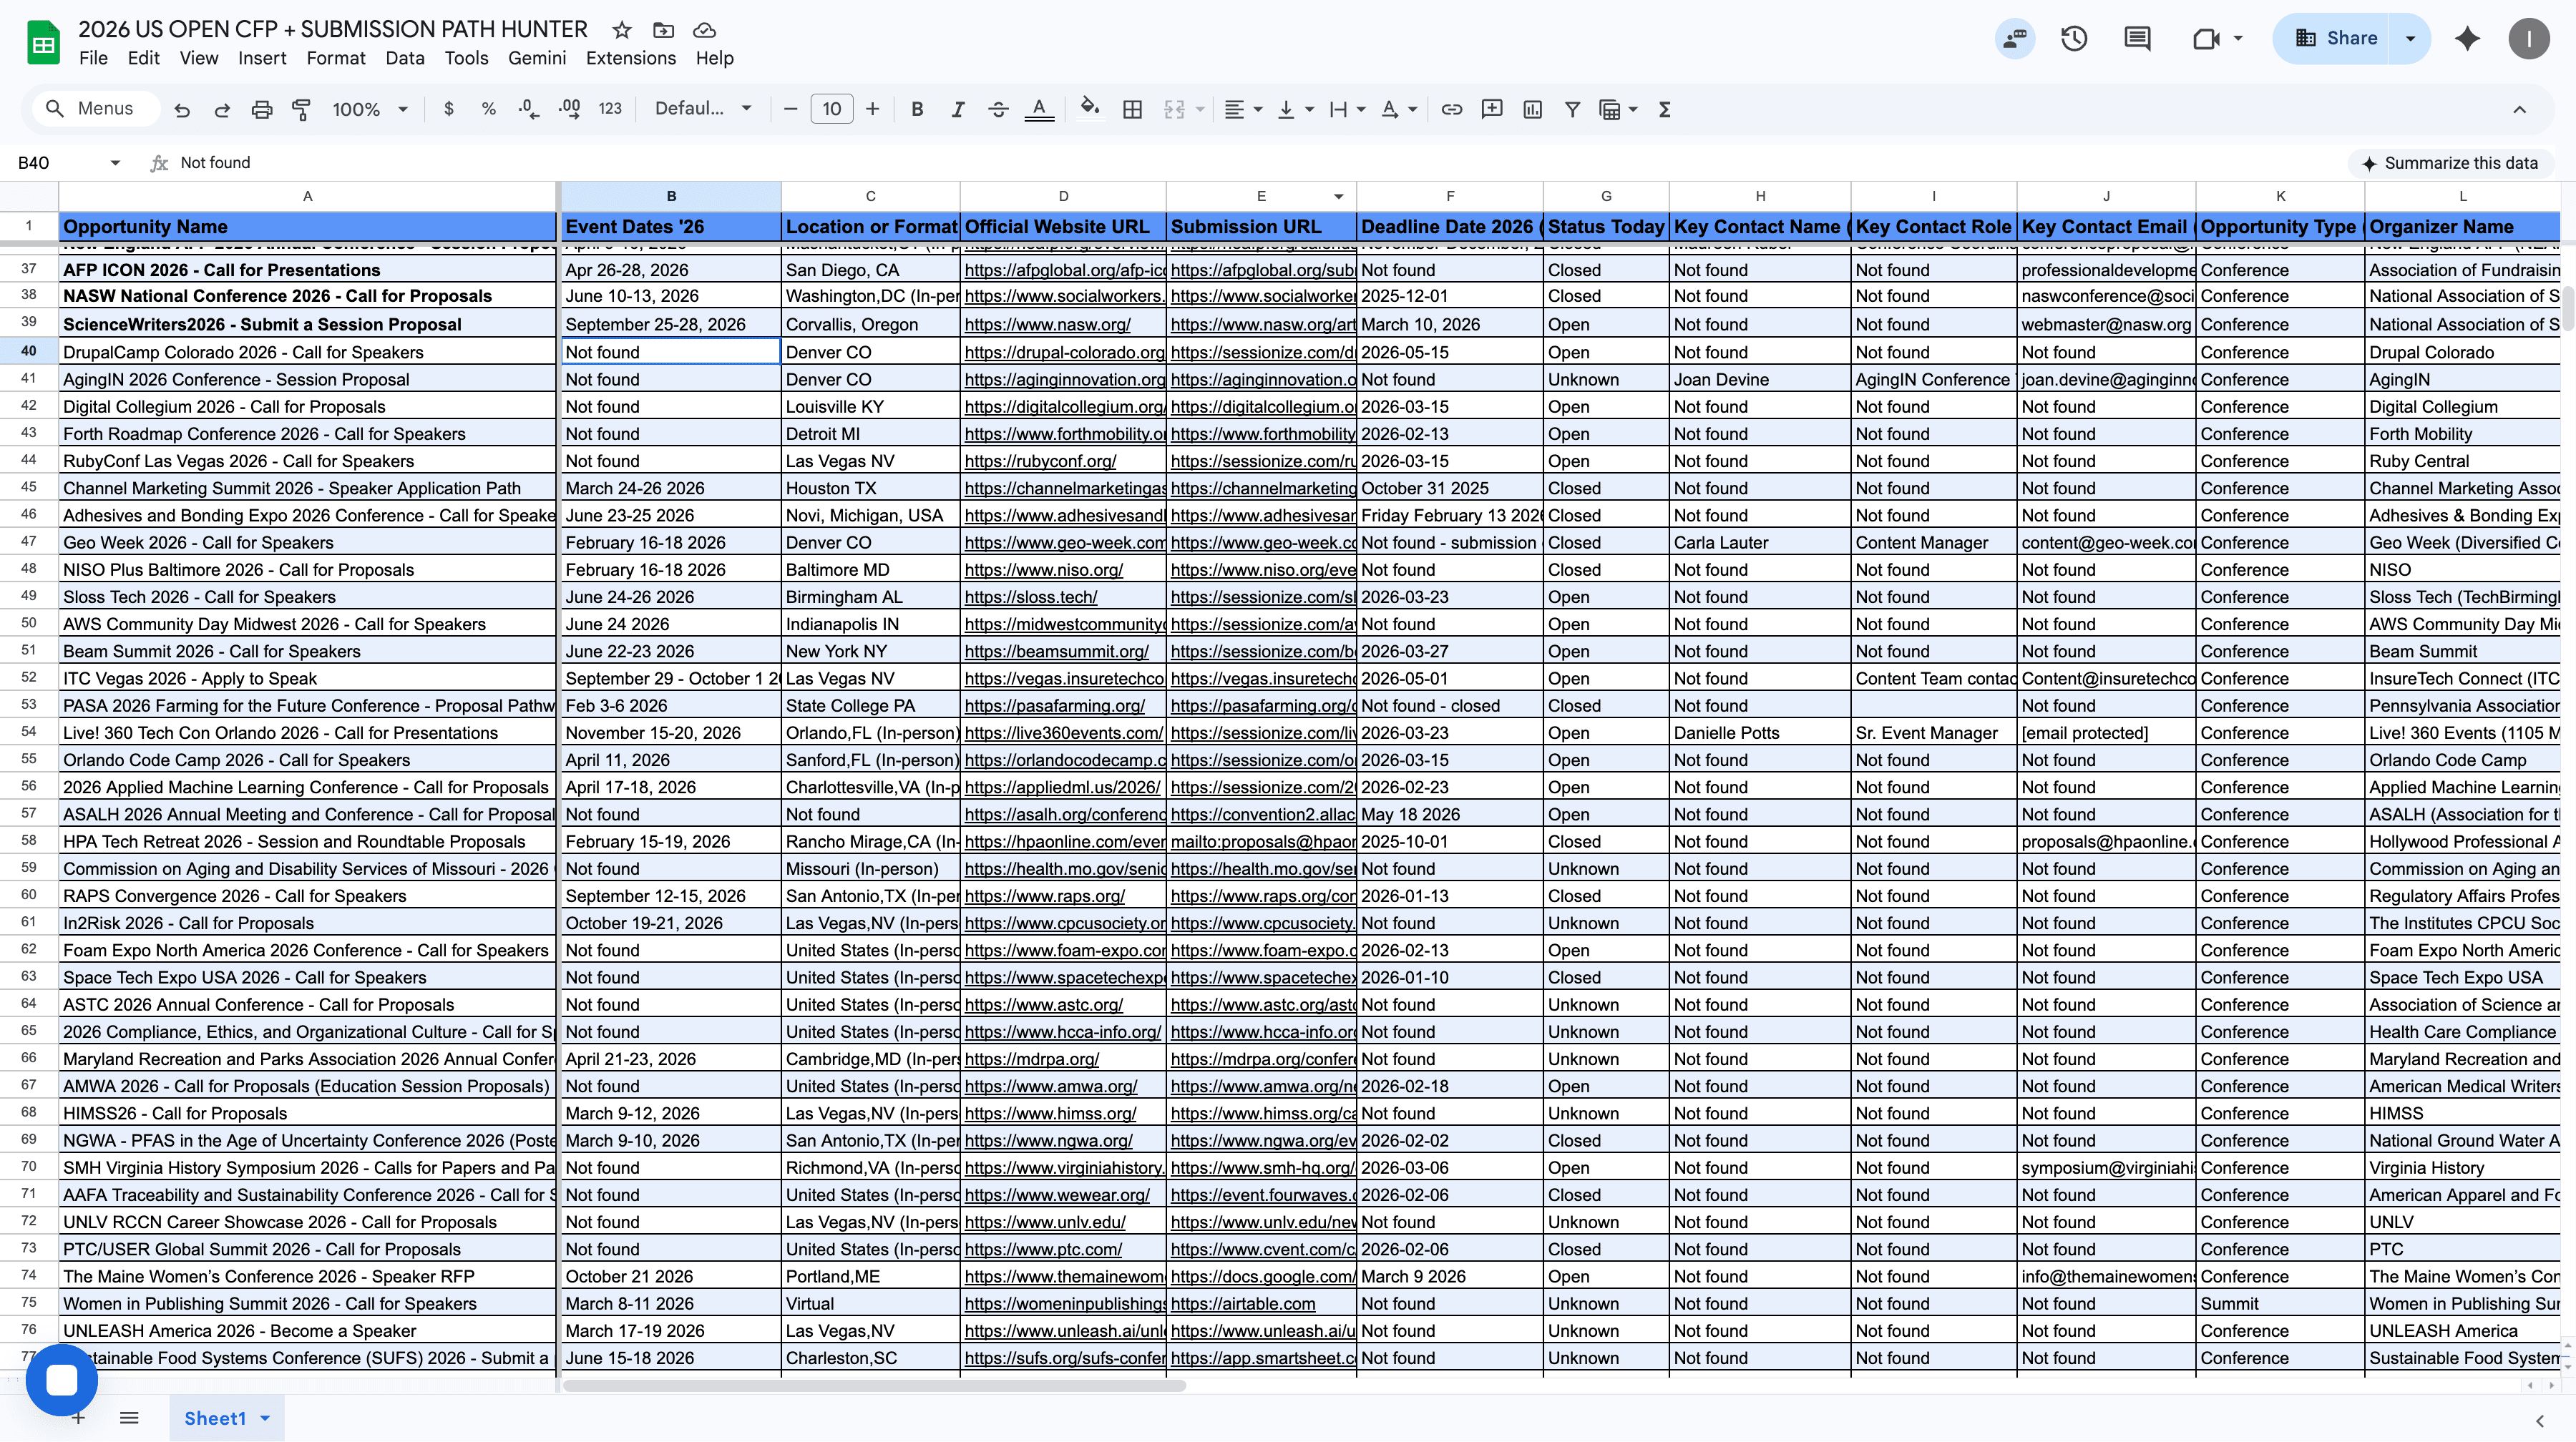This screenshot has height=1442, width=2576.
Task: Open the zoom 100% dropdown
Action: [369, 110]
